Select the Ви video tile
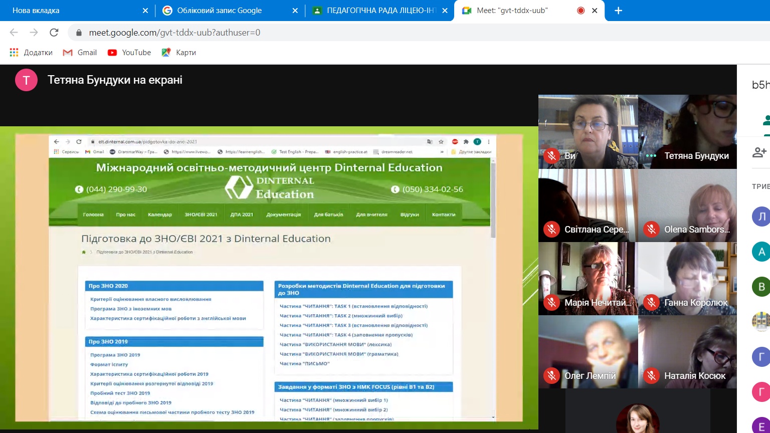Image resolution: width=770 pixels, height=433 pixels. [588, 131]
